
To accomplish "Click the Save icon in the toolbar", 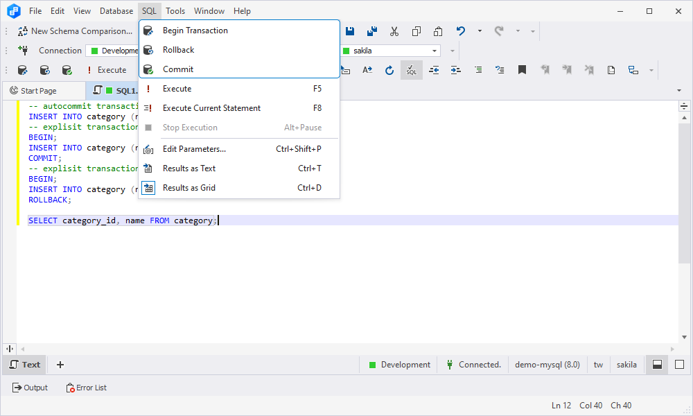I will 349,31.
